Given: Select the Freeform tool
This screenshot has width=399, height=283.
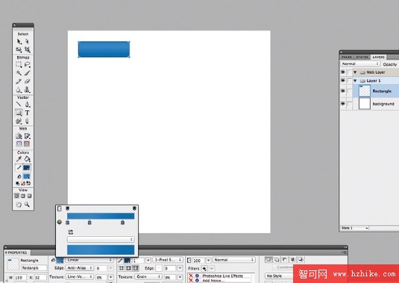Looking at the screenshot, I should 19,121.
